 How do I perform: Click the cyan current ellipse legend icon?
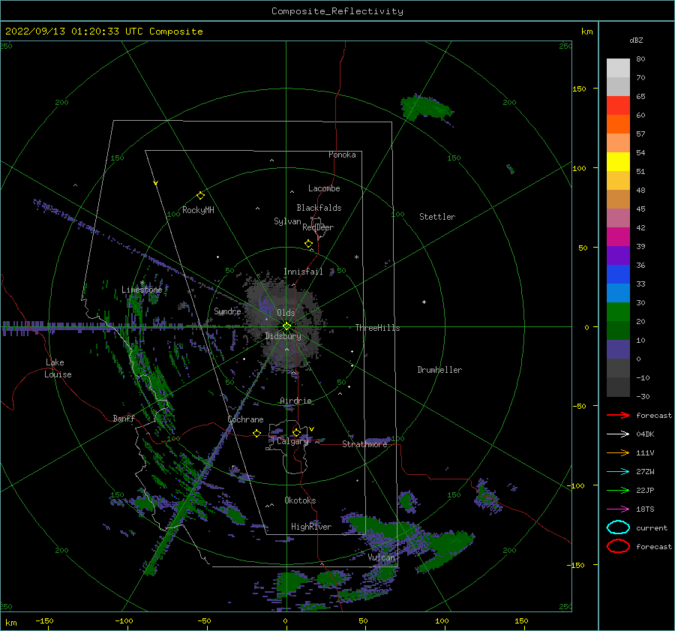tap(618, 527)
